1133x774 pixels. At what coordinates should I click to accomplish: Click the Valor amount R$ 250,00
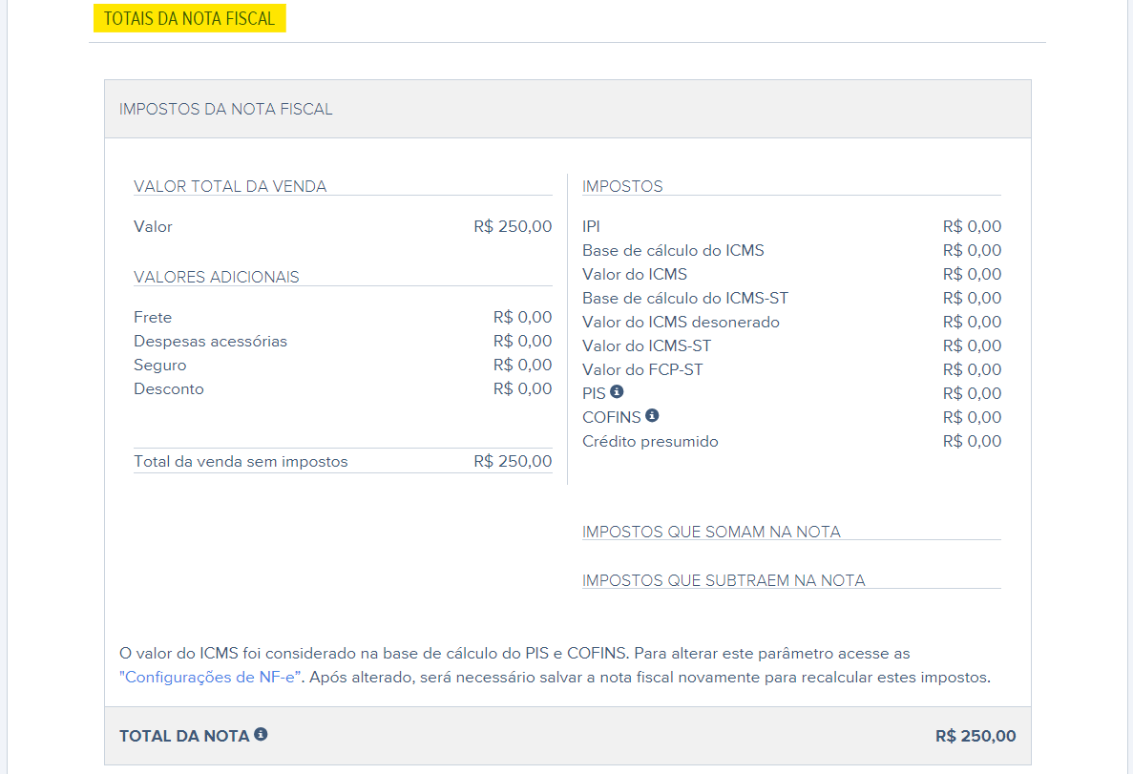513,227
